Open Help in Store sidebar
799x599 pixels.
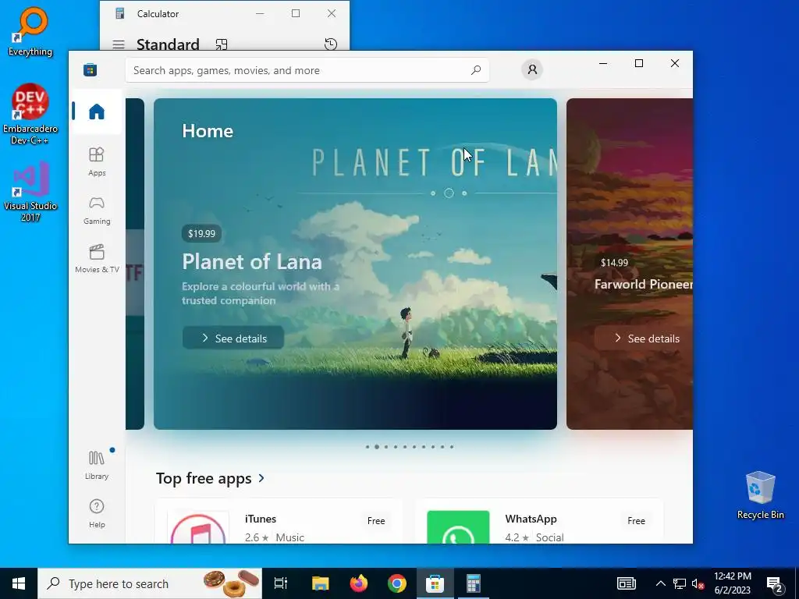coord(97,513)
